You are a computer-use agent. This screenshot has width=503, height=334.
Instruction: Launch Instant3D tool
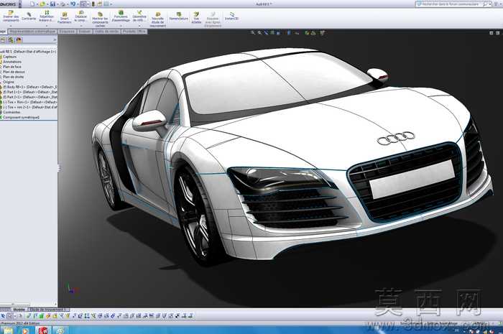(231, 17)
